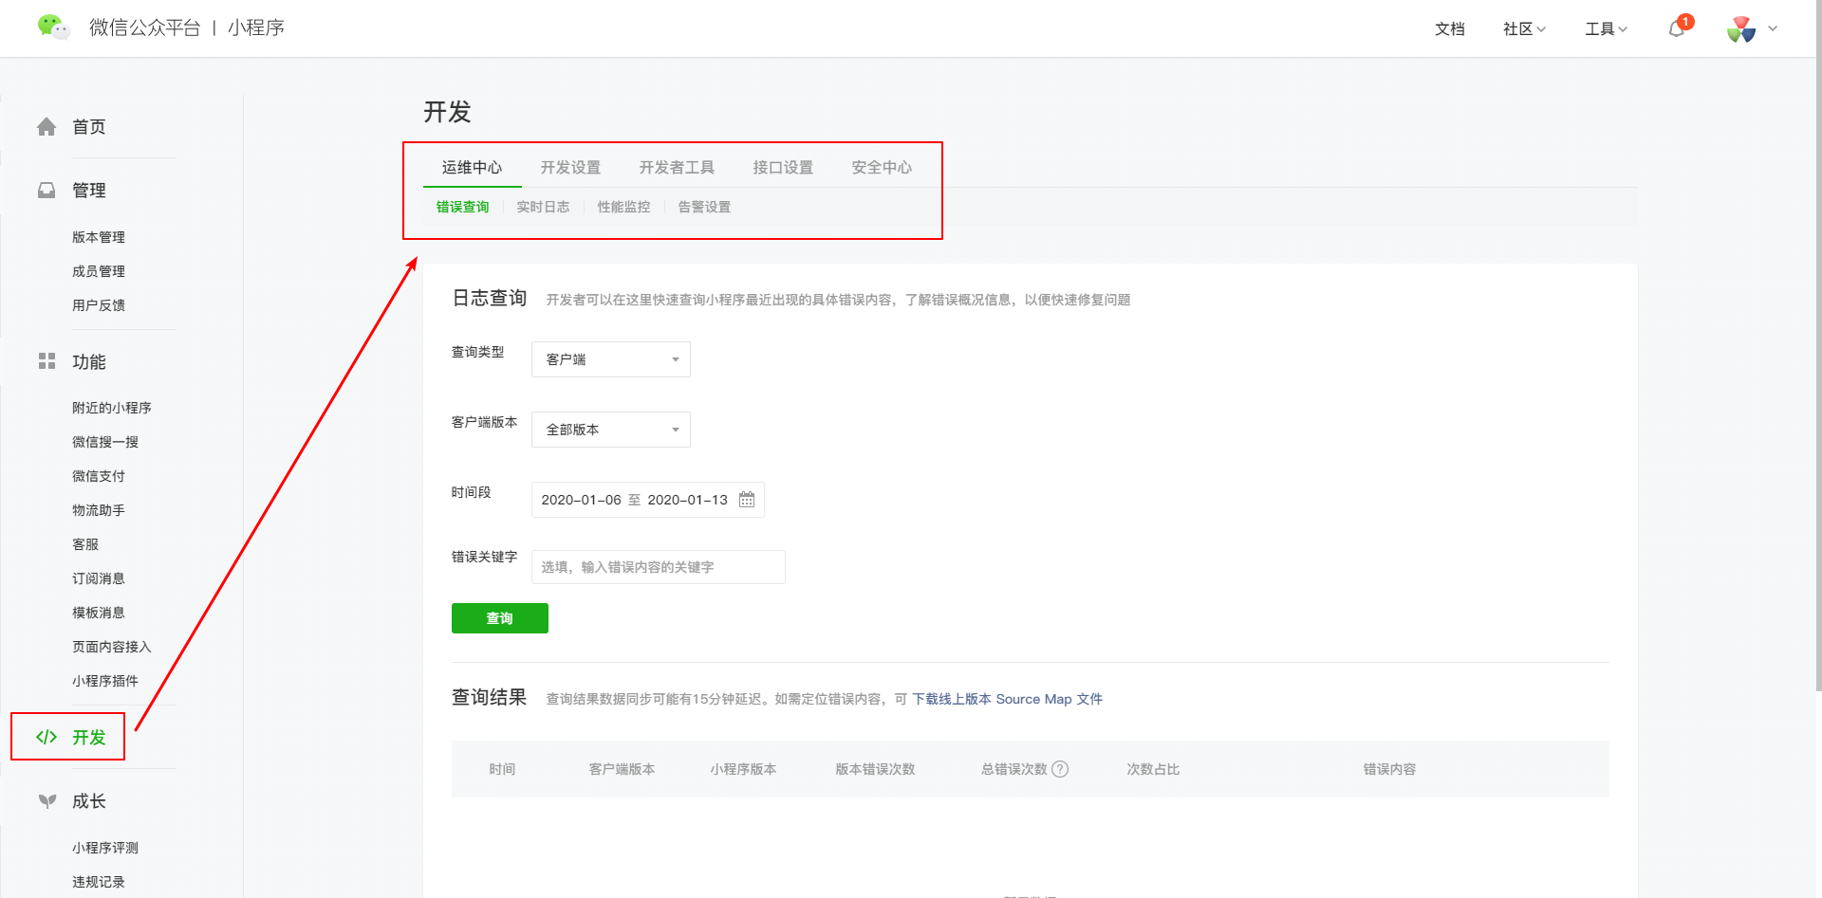Viewport: 1822px width, 898px height.
Task: Click the 日志查询 section heading
Action: (490, 299)
